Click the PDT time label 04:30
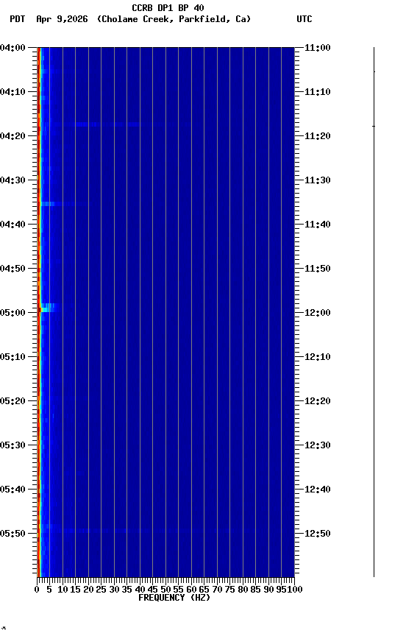The height and width of the screenshot is (636, 406). click(13, 180)
